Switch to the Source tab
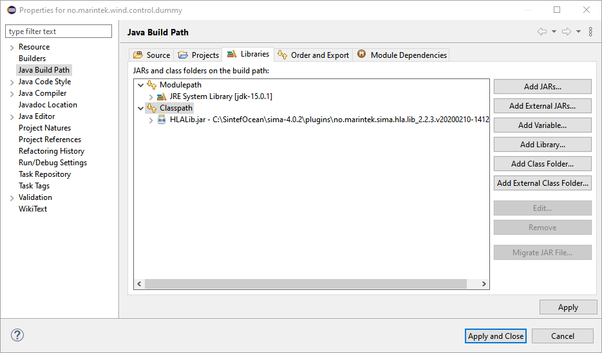The image size is (602, 353). 152,55
